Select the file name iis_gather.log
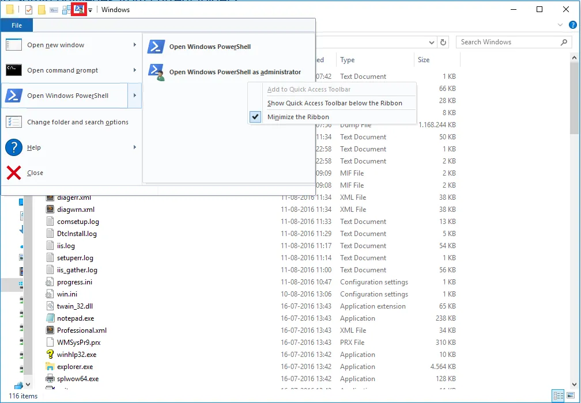 (x=77, y=270)
